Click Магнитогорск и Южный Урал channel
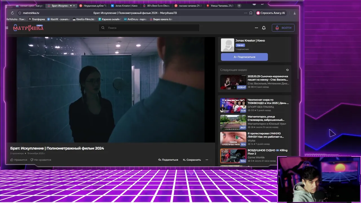Image resolution: width=361 pixels, height=203 pixels. 267,124
